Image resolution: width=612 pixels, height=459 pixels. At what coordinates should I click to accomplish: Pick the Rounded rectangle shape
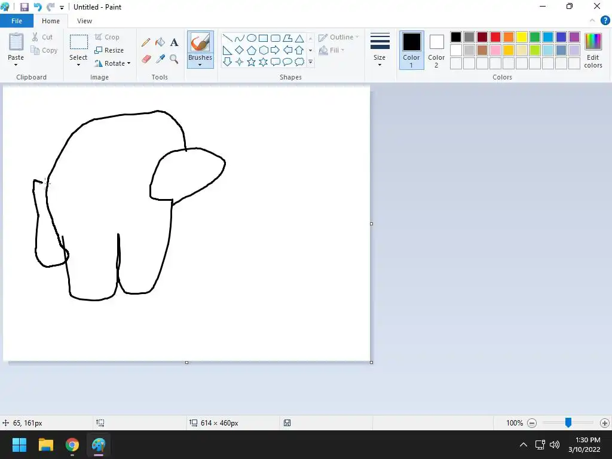(276, 38)
